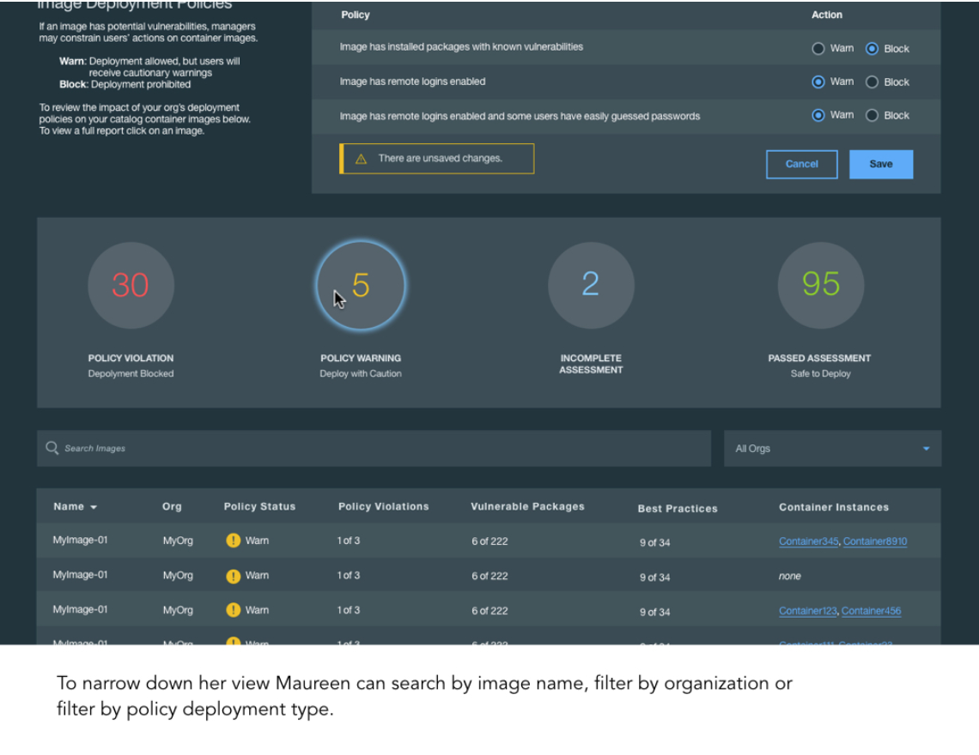Open the Container123 link
This screenshot has height=755, width=979.
point(807,611)
